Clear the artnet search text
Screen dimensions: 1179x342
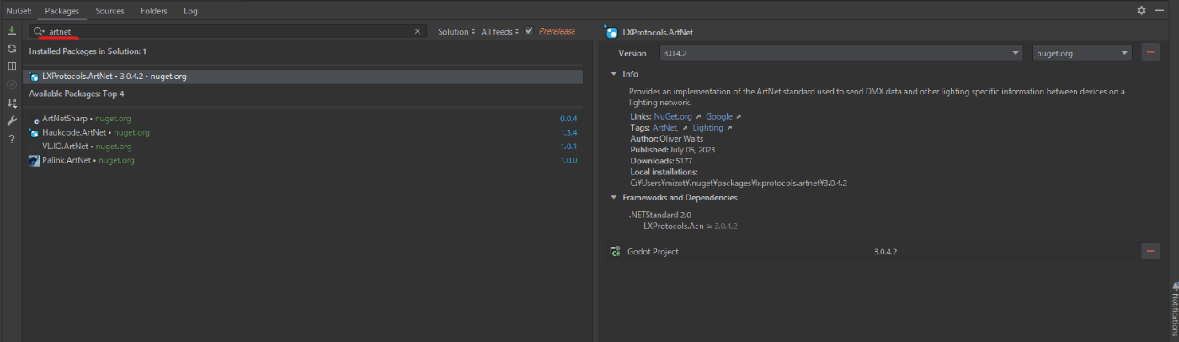pyautogui.click(x=417, y=31)
